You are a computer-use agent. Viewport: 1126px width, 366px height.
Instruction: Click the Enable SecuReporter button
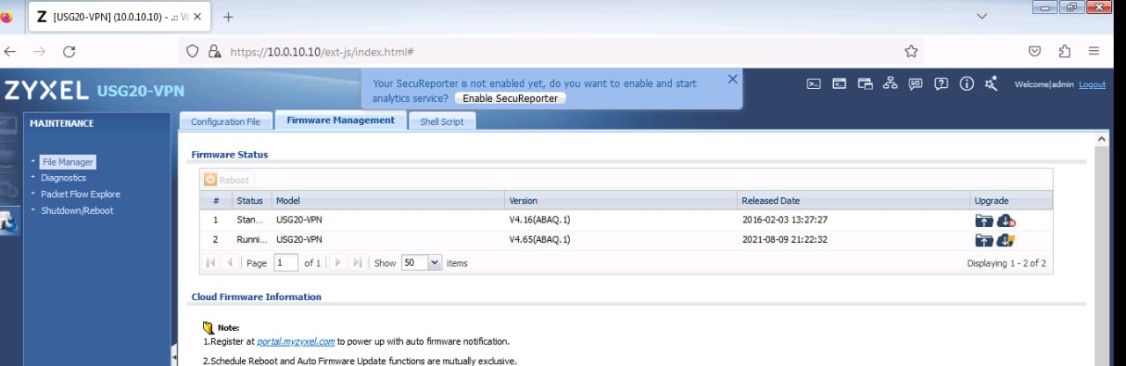coord(510,99)
